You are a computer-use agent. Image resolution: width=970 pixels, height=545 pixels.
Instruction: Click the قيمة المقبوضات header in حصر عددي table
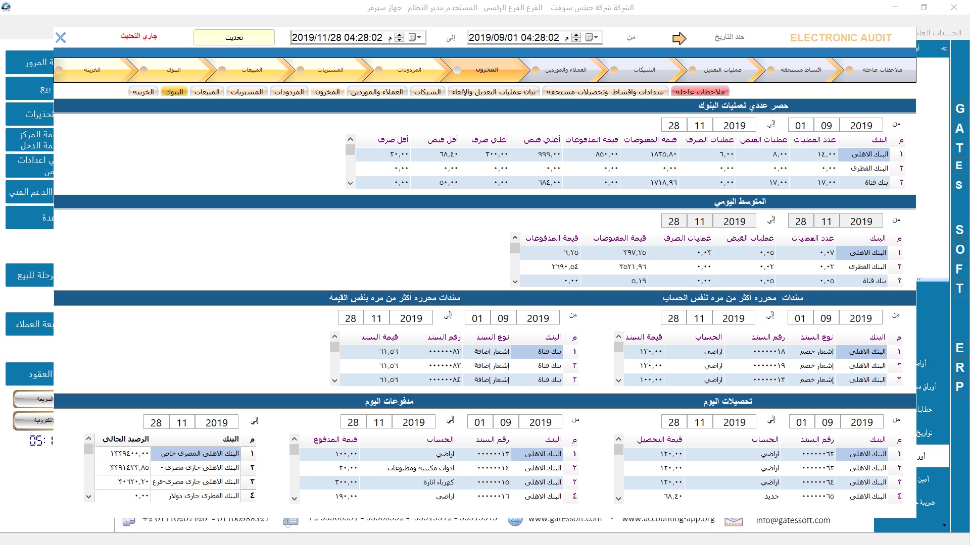[x=650, y=140]
